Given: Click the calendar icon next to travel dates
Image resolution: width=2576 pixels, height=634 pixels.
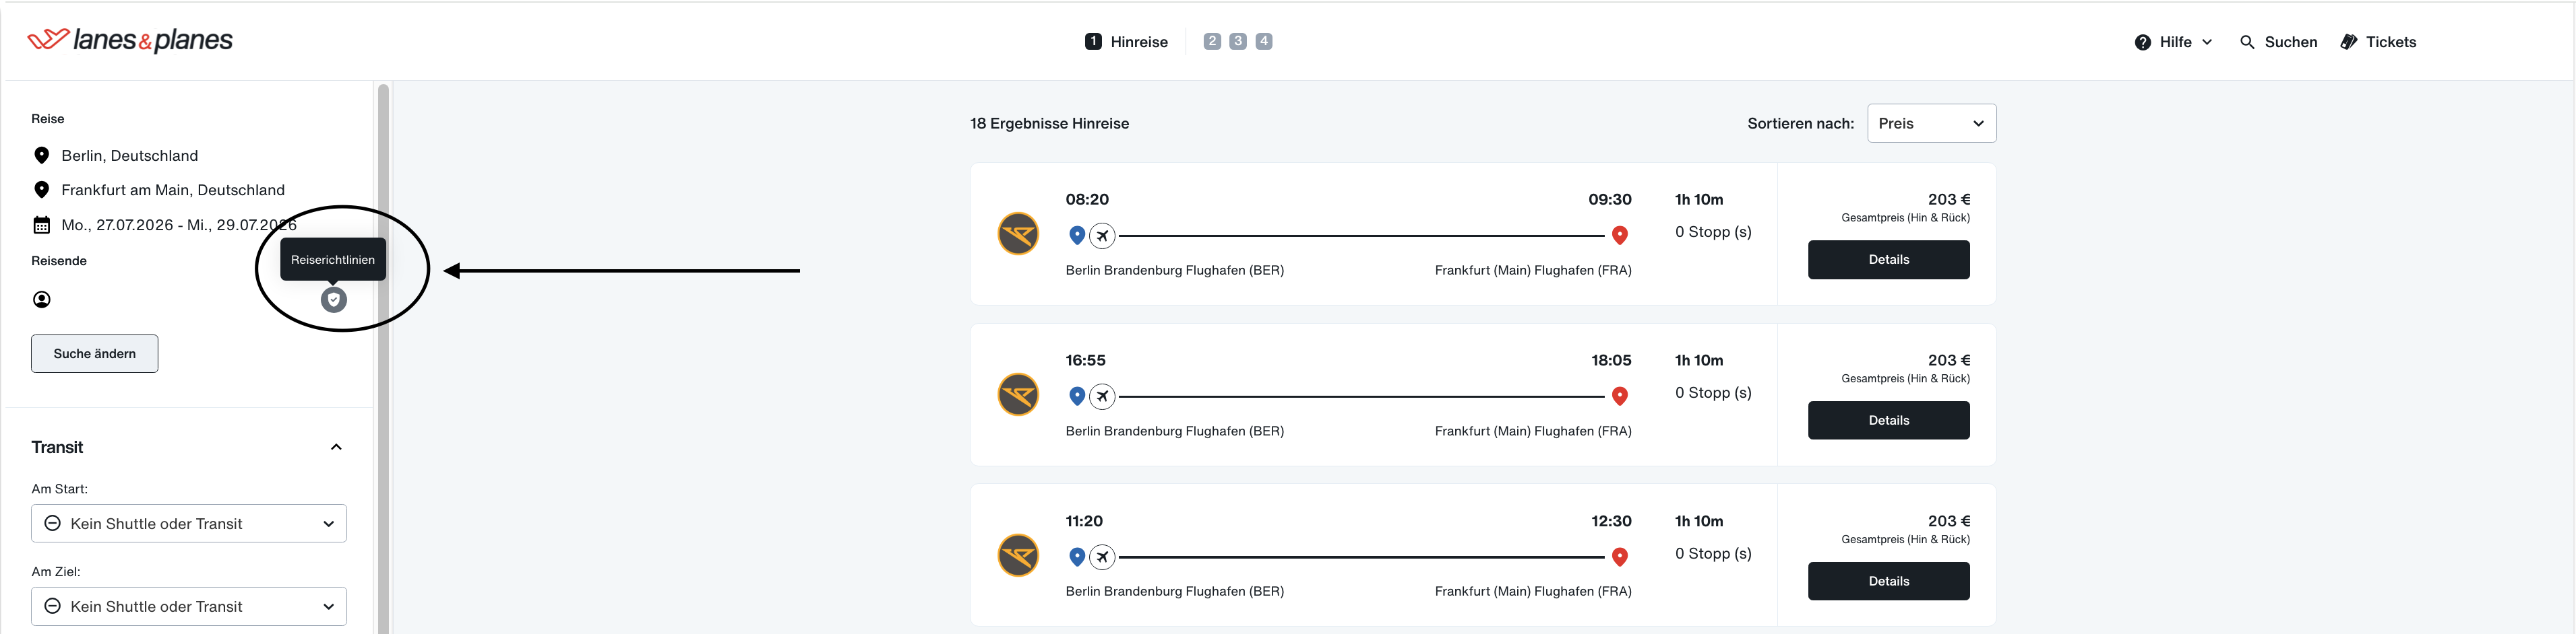Looking at the screenshot, I should 42,225.
